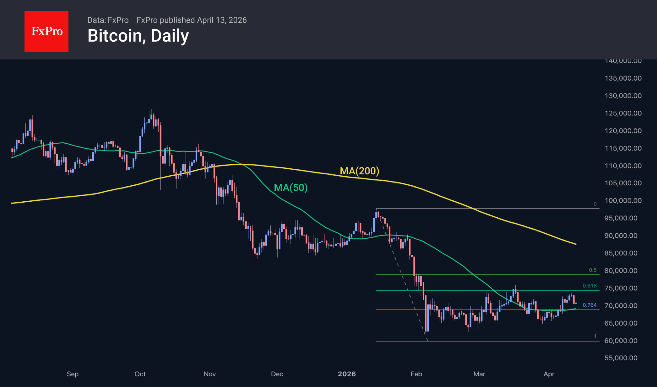657x387 pixels.
Task: Click the 0.618 Fibonacci level label
Action: (589, 286)
